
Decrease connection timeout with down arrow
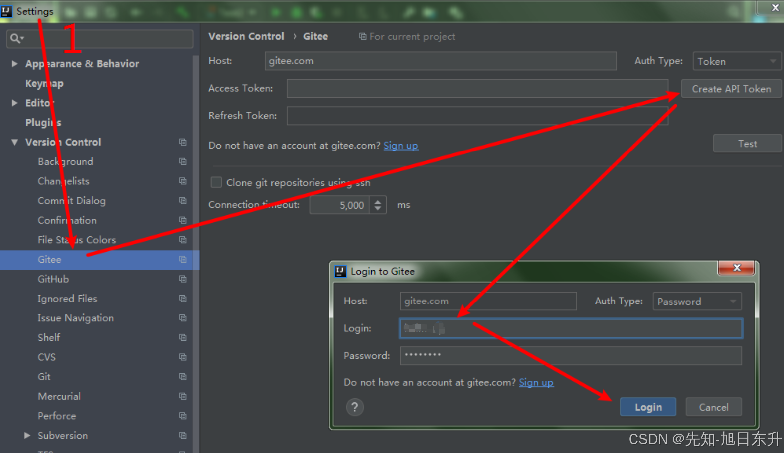tap(378, 209)
